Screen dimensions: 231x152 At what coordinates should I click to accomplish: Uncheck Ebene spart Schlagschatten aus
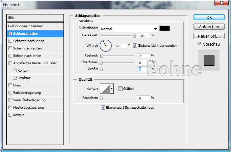103,108
